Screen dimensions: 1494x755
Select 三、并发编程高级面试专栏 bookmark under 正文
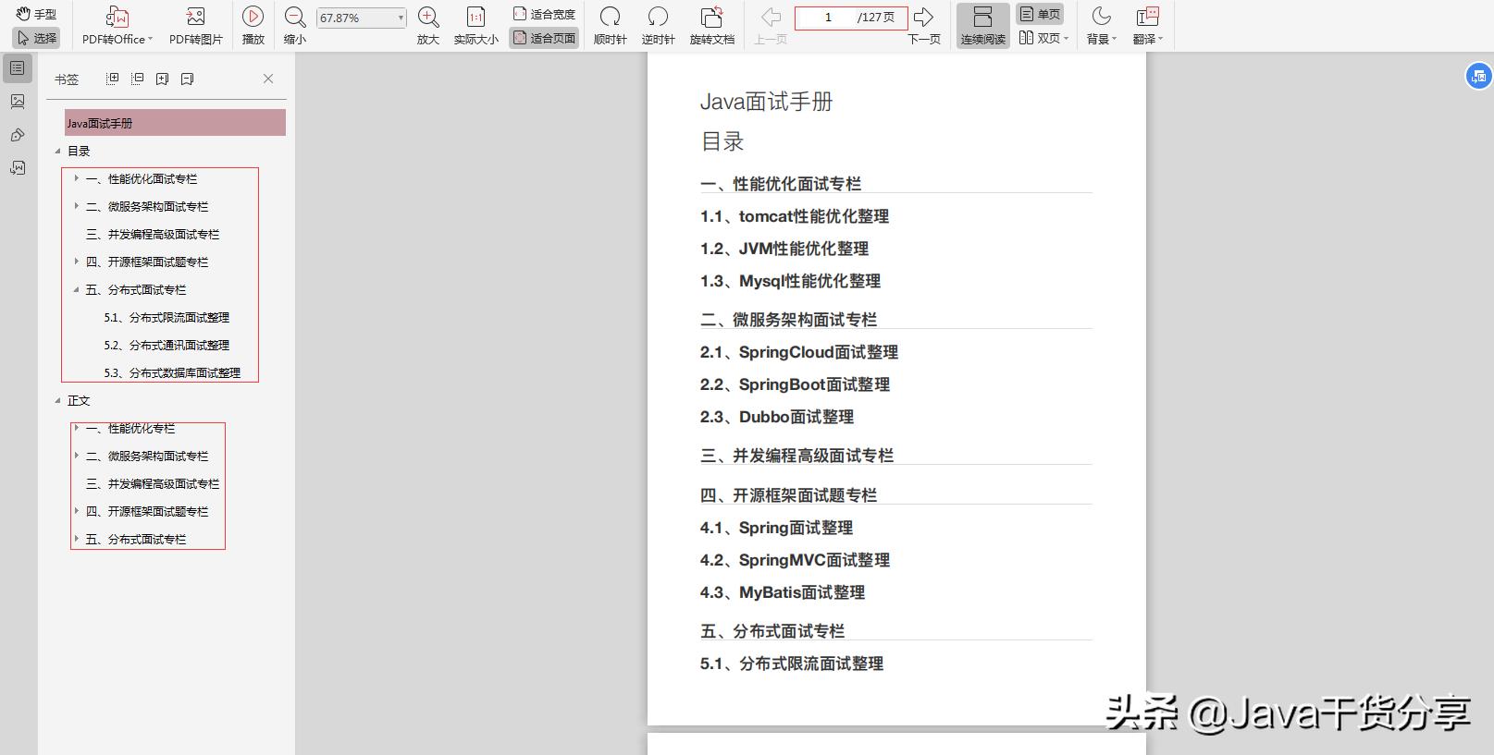(x=153, y=483)
